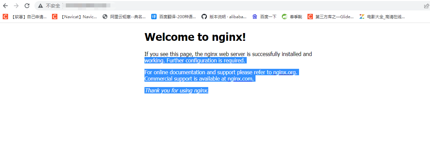Click the 不安全 security warning icon
This screenshot has height=167, width=430.
tap(41, 6)
